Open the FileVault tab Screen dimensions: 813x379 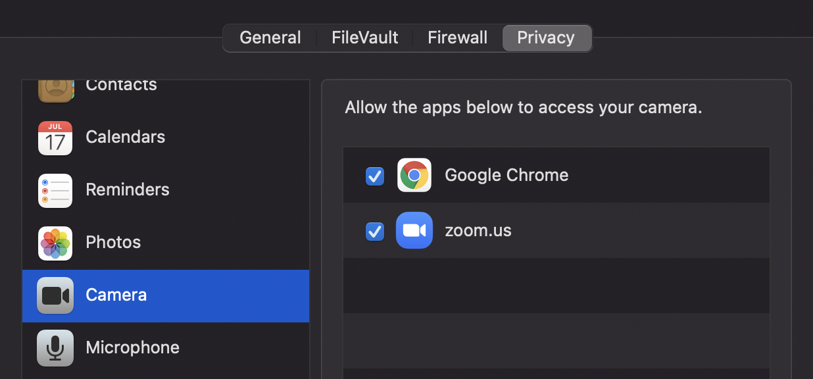pyautogui.click(x=365, y=38)
